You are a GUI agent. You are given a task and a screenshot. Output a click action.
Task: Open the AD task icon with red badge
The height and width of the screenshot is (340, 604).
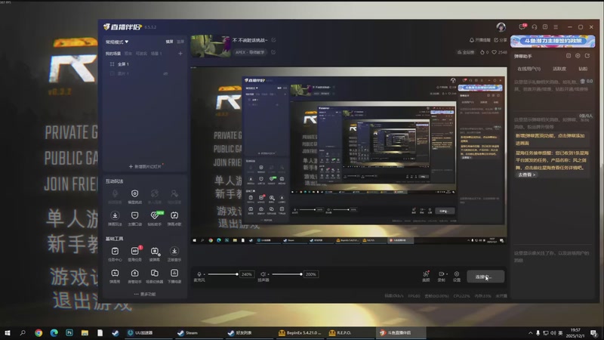[135, 251]
